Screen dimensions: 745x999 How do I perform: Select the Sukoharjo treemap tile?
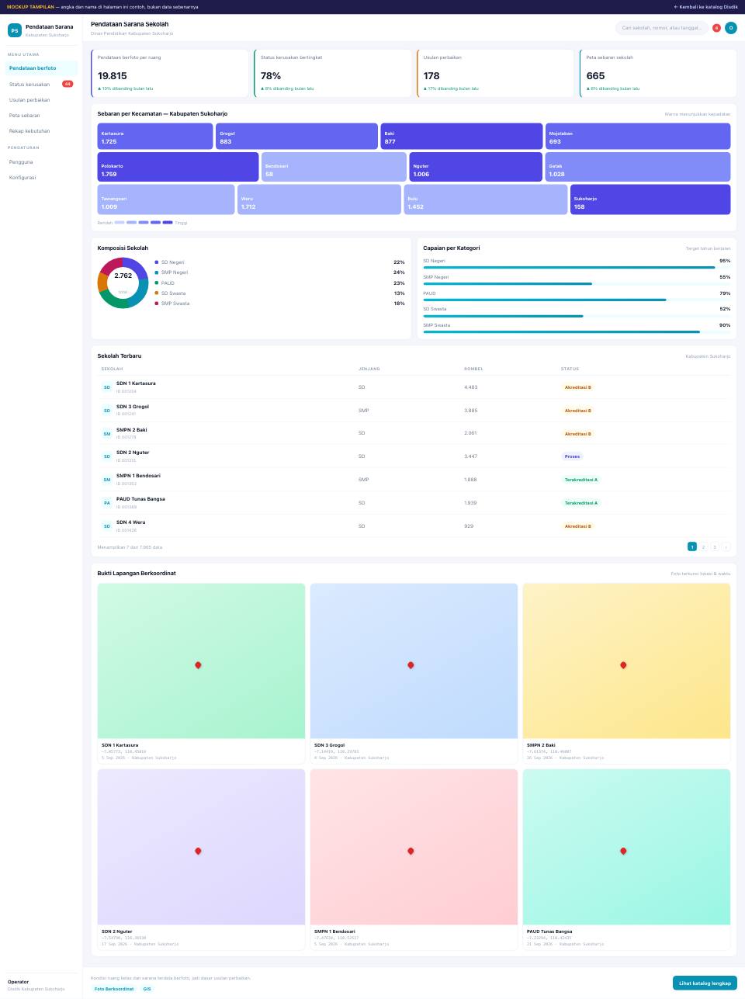(x=650, y=199)
